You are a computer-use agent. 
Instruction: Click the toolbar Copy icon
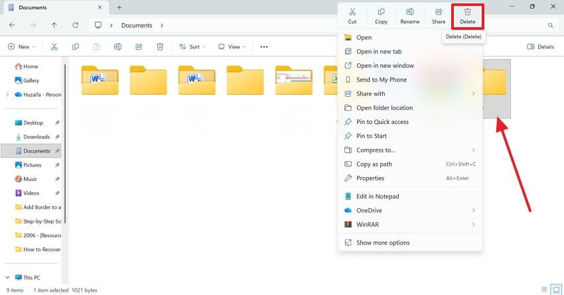click(76, 46)
